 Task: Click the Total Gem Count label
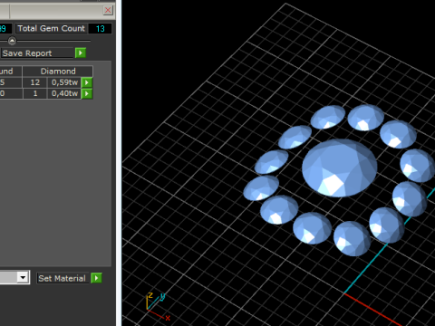(x=52, y=28)
